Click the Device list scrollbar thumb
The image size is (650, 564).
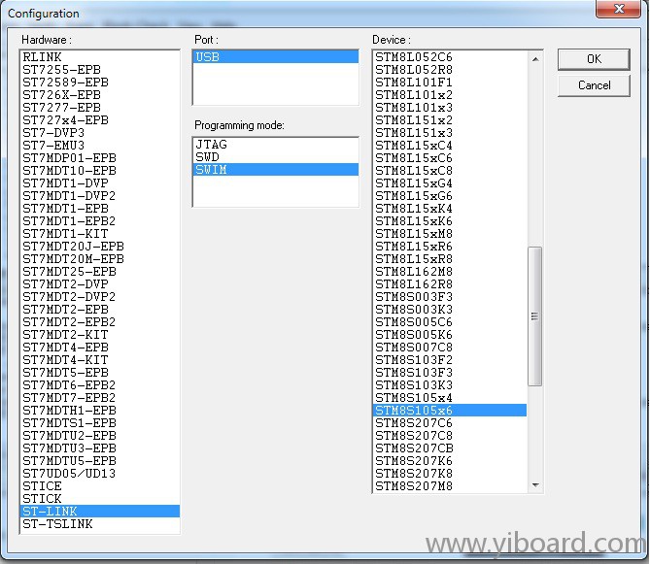click(x=534, y=316)
